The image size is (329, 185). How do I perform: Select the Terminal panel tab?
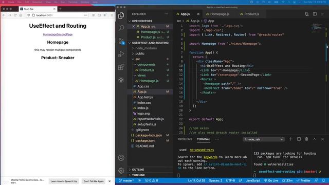pos(204,139)
